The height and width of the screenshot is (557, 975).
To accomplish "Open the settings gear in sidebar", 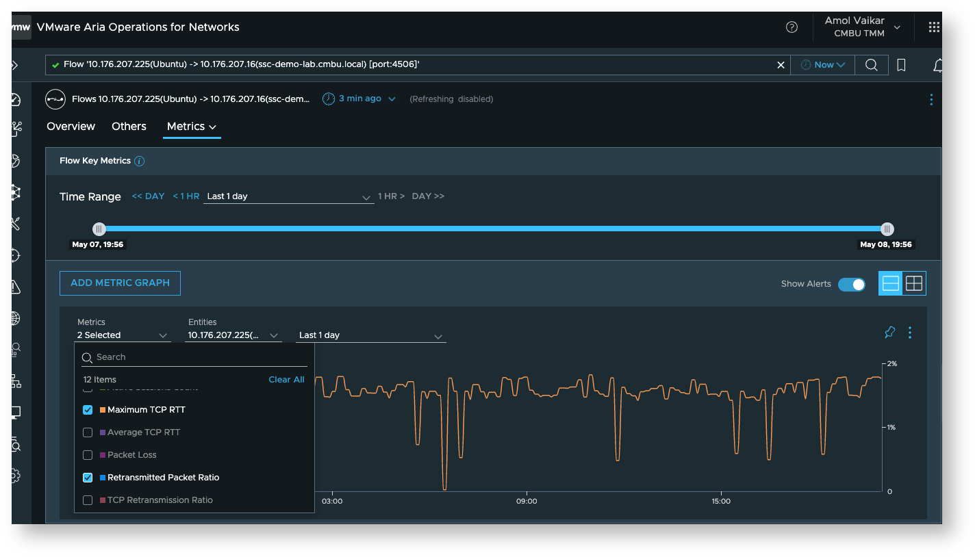I will coord(16,476).
